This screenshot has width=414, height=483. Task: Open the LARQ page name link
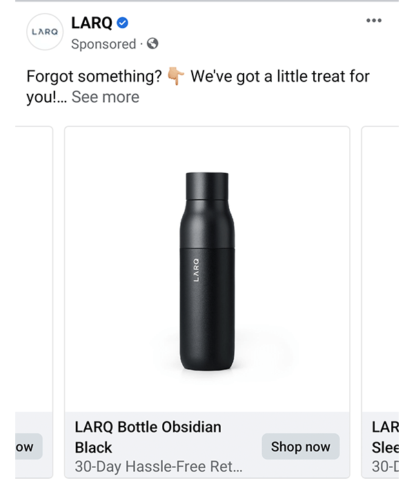click(91, 23)
